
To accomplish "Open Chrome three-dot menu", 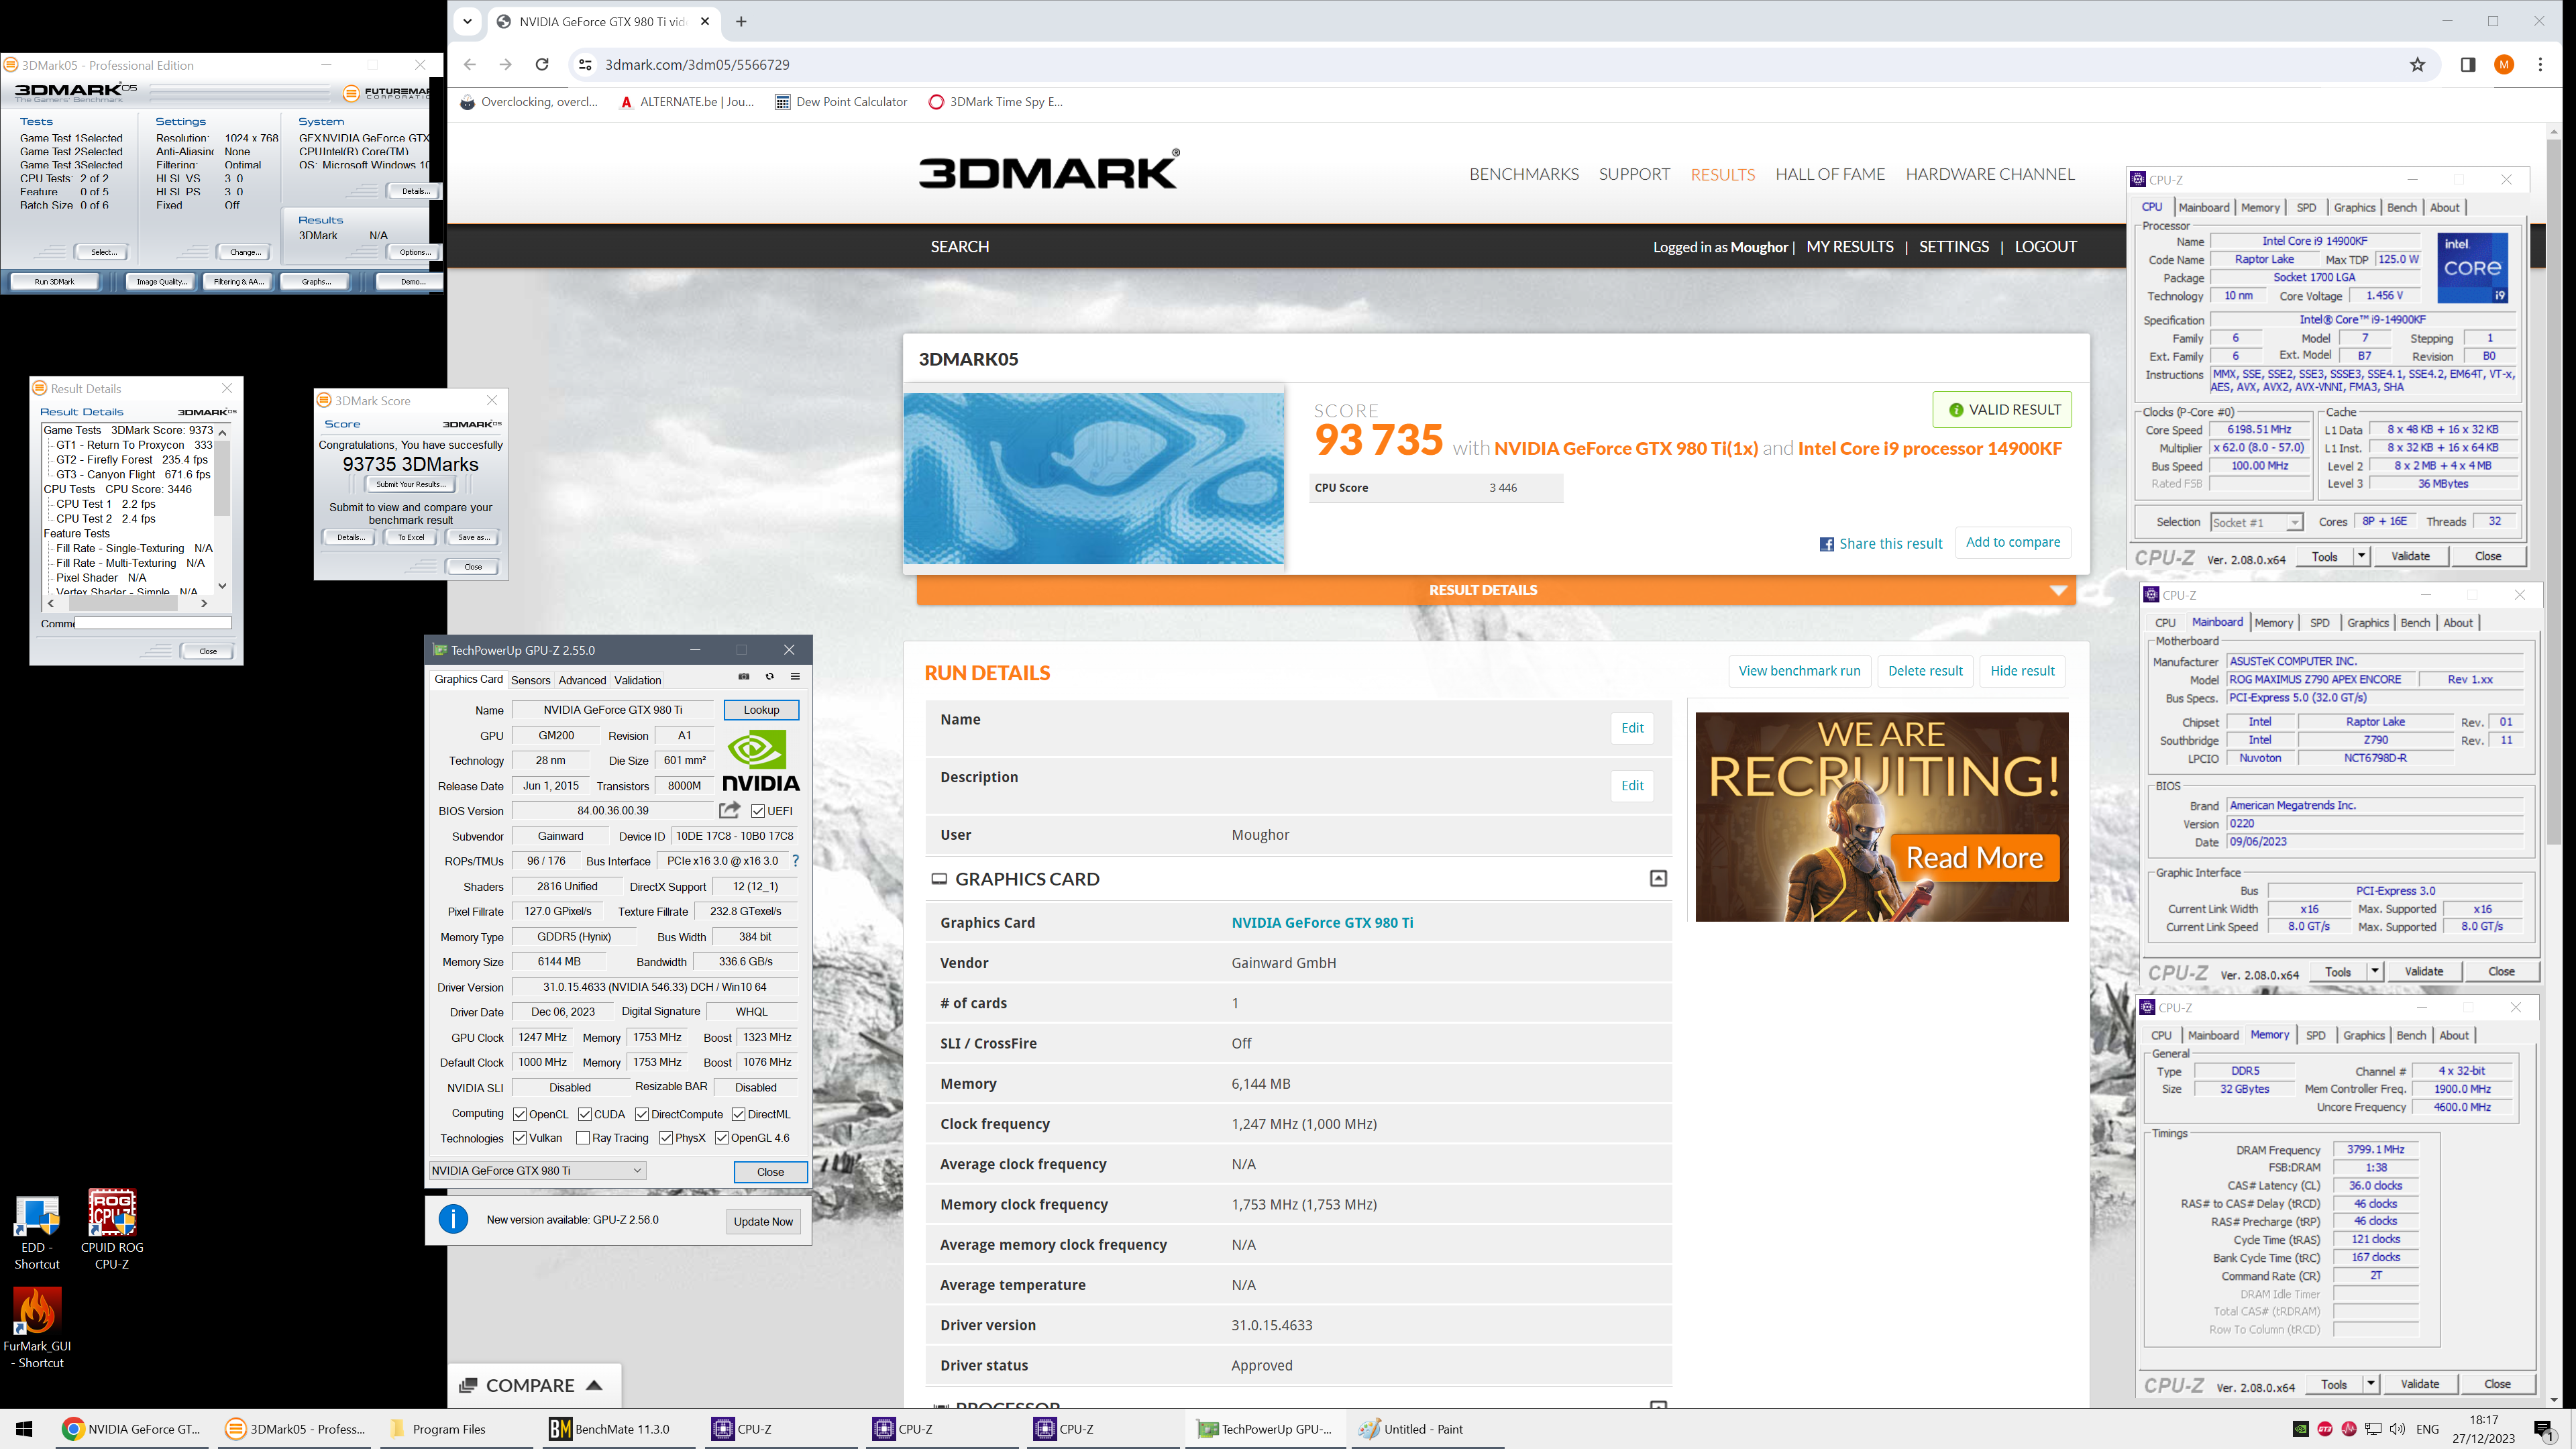I will pyautogui.click(x=2540, y=64).
